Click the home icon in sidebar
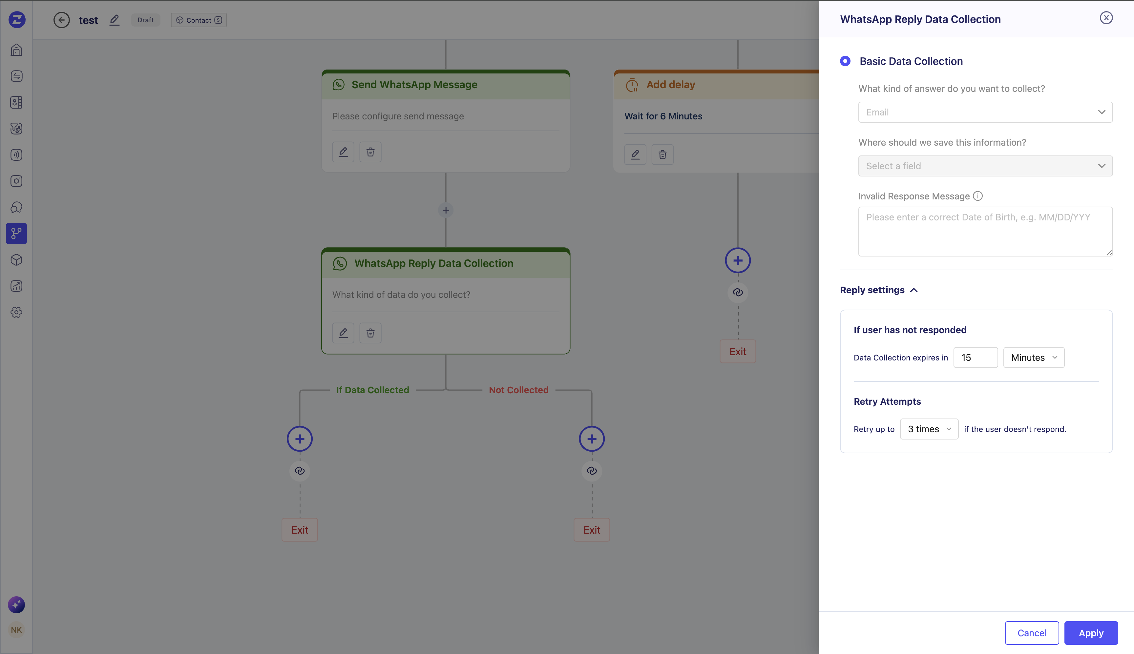Image resolution: width=1134 pixels, height=654 pixels. click(x=16, y=50)
